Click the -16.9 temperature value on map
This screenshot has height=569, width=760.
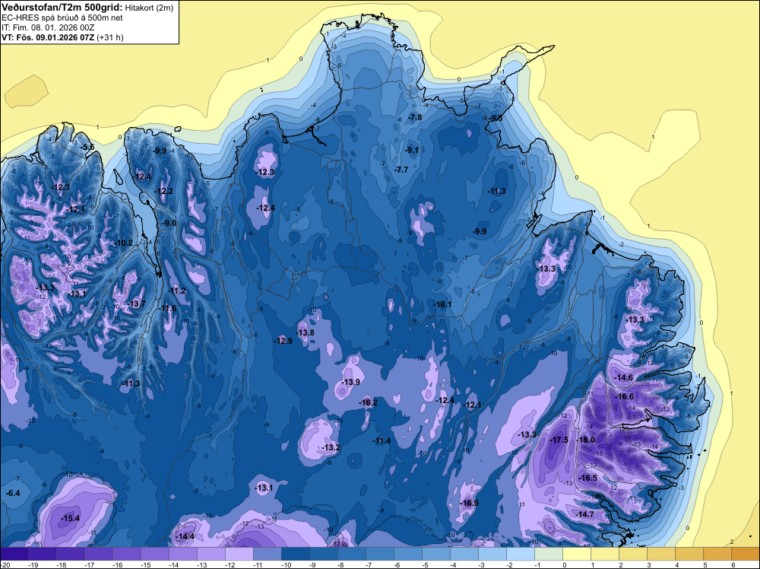click(469, 503)
